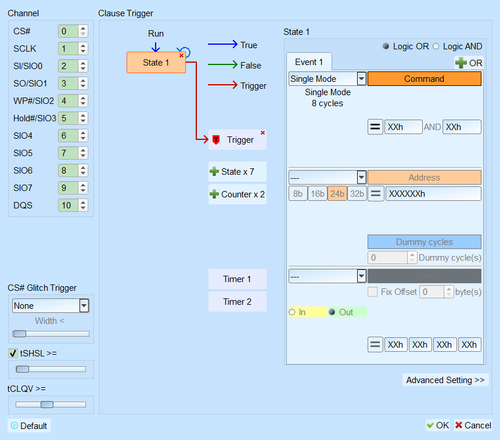Click the tCLQV slider handle

pos(47,405)
